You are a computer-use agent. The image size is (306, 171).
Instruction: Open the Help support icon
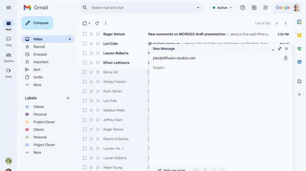(x=243, y=7)
